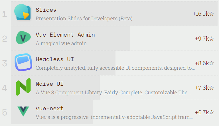Click the Vue Element Admin logo
Image resolution: width=219 pixels, height=126 pixels.
click(x=23, y=37)
